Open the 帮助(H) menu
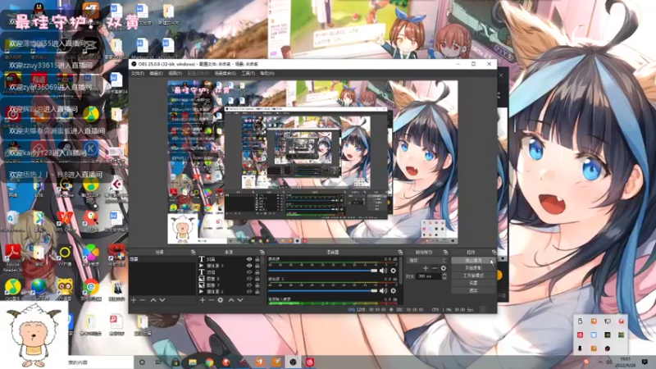656x369 pixels. click(x=267, y=74)
